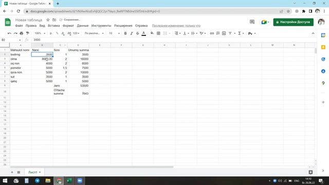Open Contacts in the side panel

pyautogui.click(x=323, y=71)
